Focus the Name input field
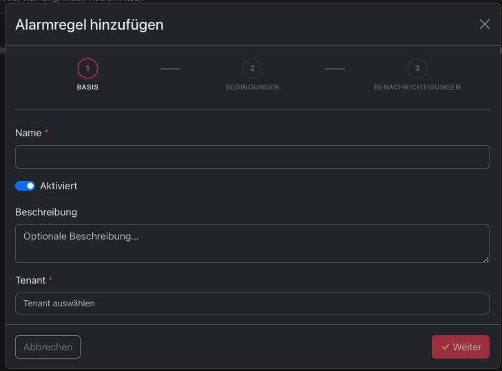This screenshot has height=371, width=502. 252,157
